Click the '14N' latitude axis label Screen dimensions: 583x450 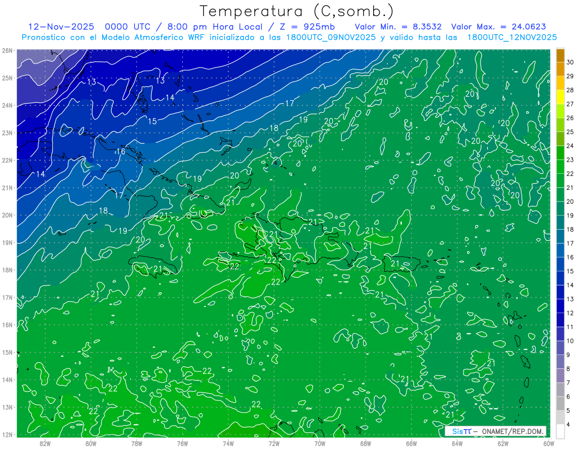click(x=8, y=380)
